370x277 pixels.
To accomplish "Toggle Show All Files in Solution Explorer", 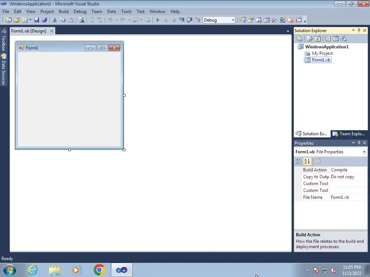I will [x=310, y=39].
